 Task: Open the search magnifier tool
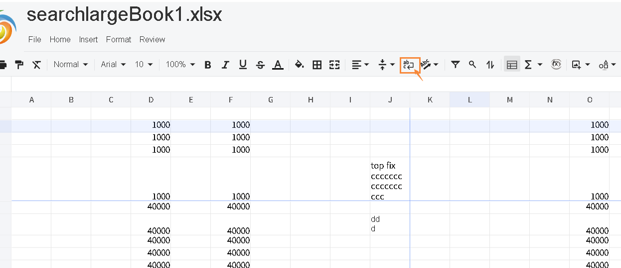click(x=472, y=65)
